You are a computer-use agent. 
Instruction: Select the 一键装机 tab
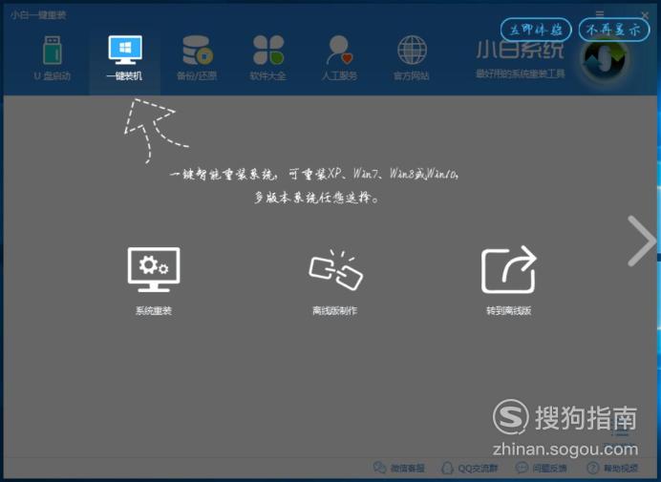[x=125, y=58]
